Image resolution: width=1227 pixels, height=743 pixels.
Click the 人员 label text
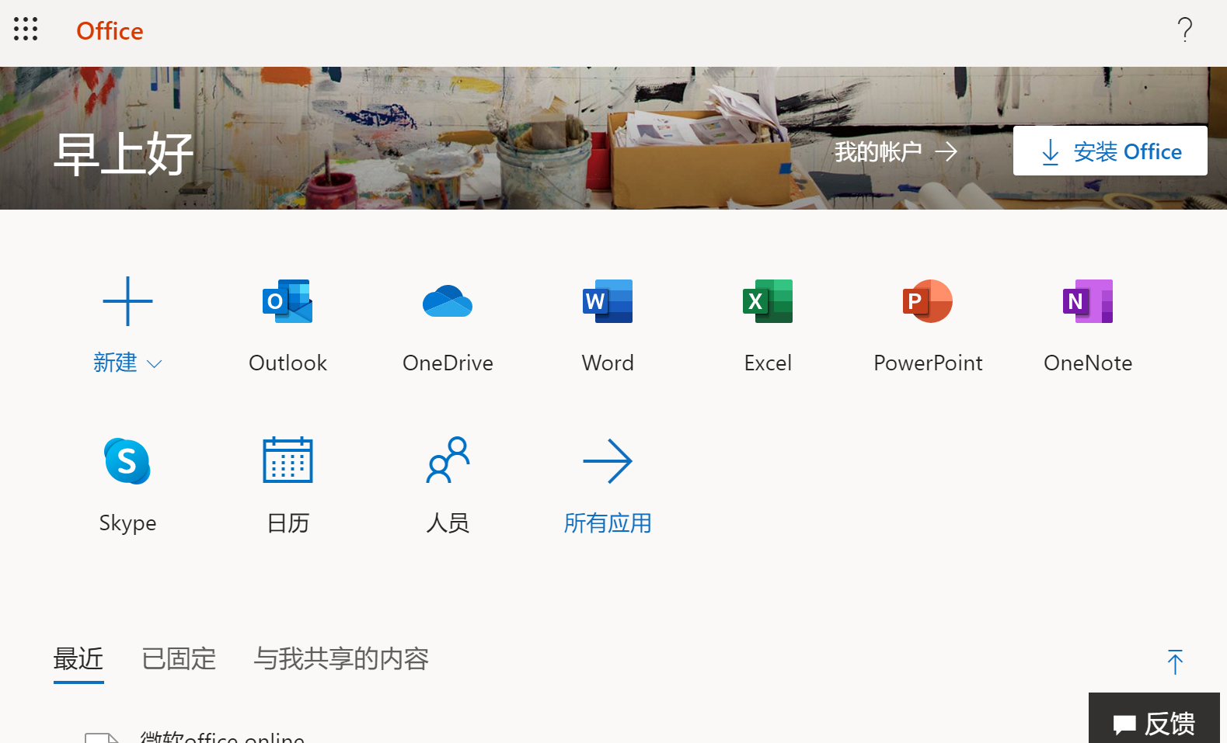(448, 523)
